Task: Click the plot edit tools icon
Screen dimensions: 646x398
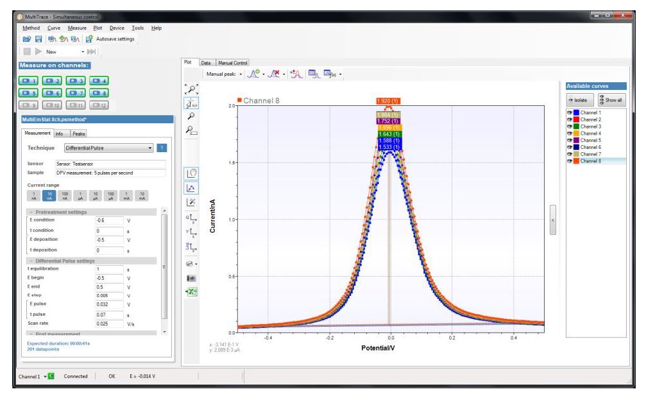Action: pos(191,202)
